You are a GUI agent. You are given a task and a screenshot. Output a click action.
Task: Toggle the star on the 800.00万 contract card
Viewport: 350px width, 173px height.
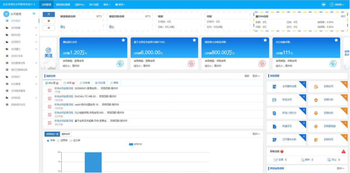[265, 40]
